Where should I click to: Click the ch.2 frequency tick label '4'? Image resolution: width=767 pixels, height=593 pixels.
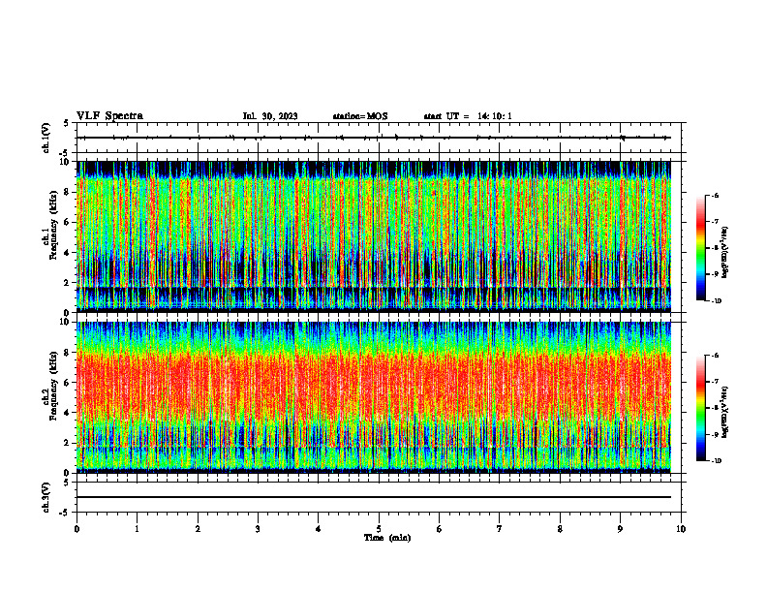click(68, 413)
